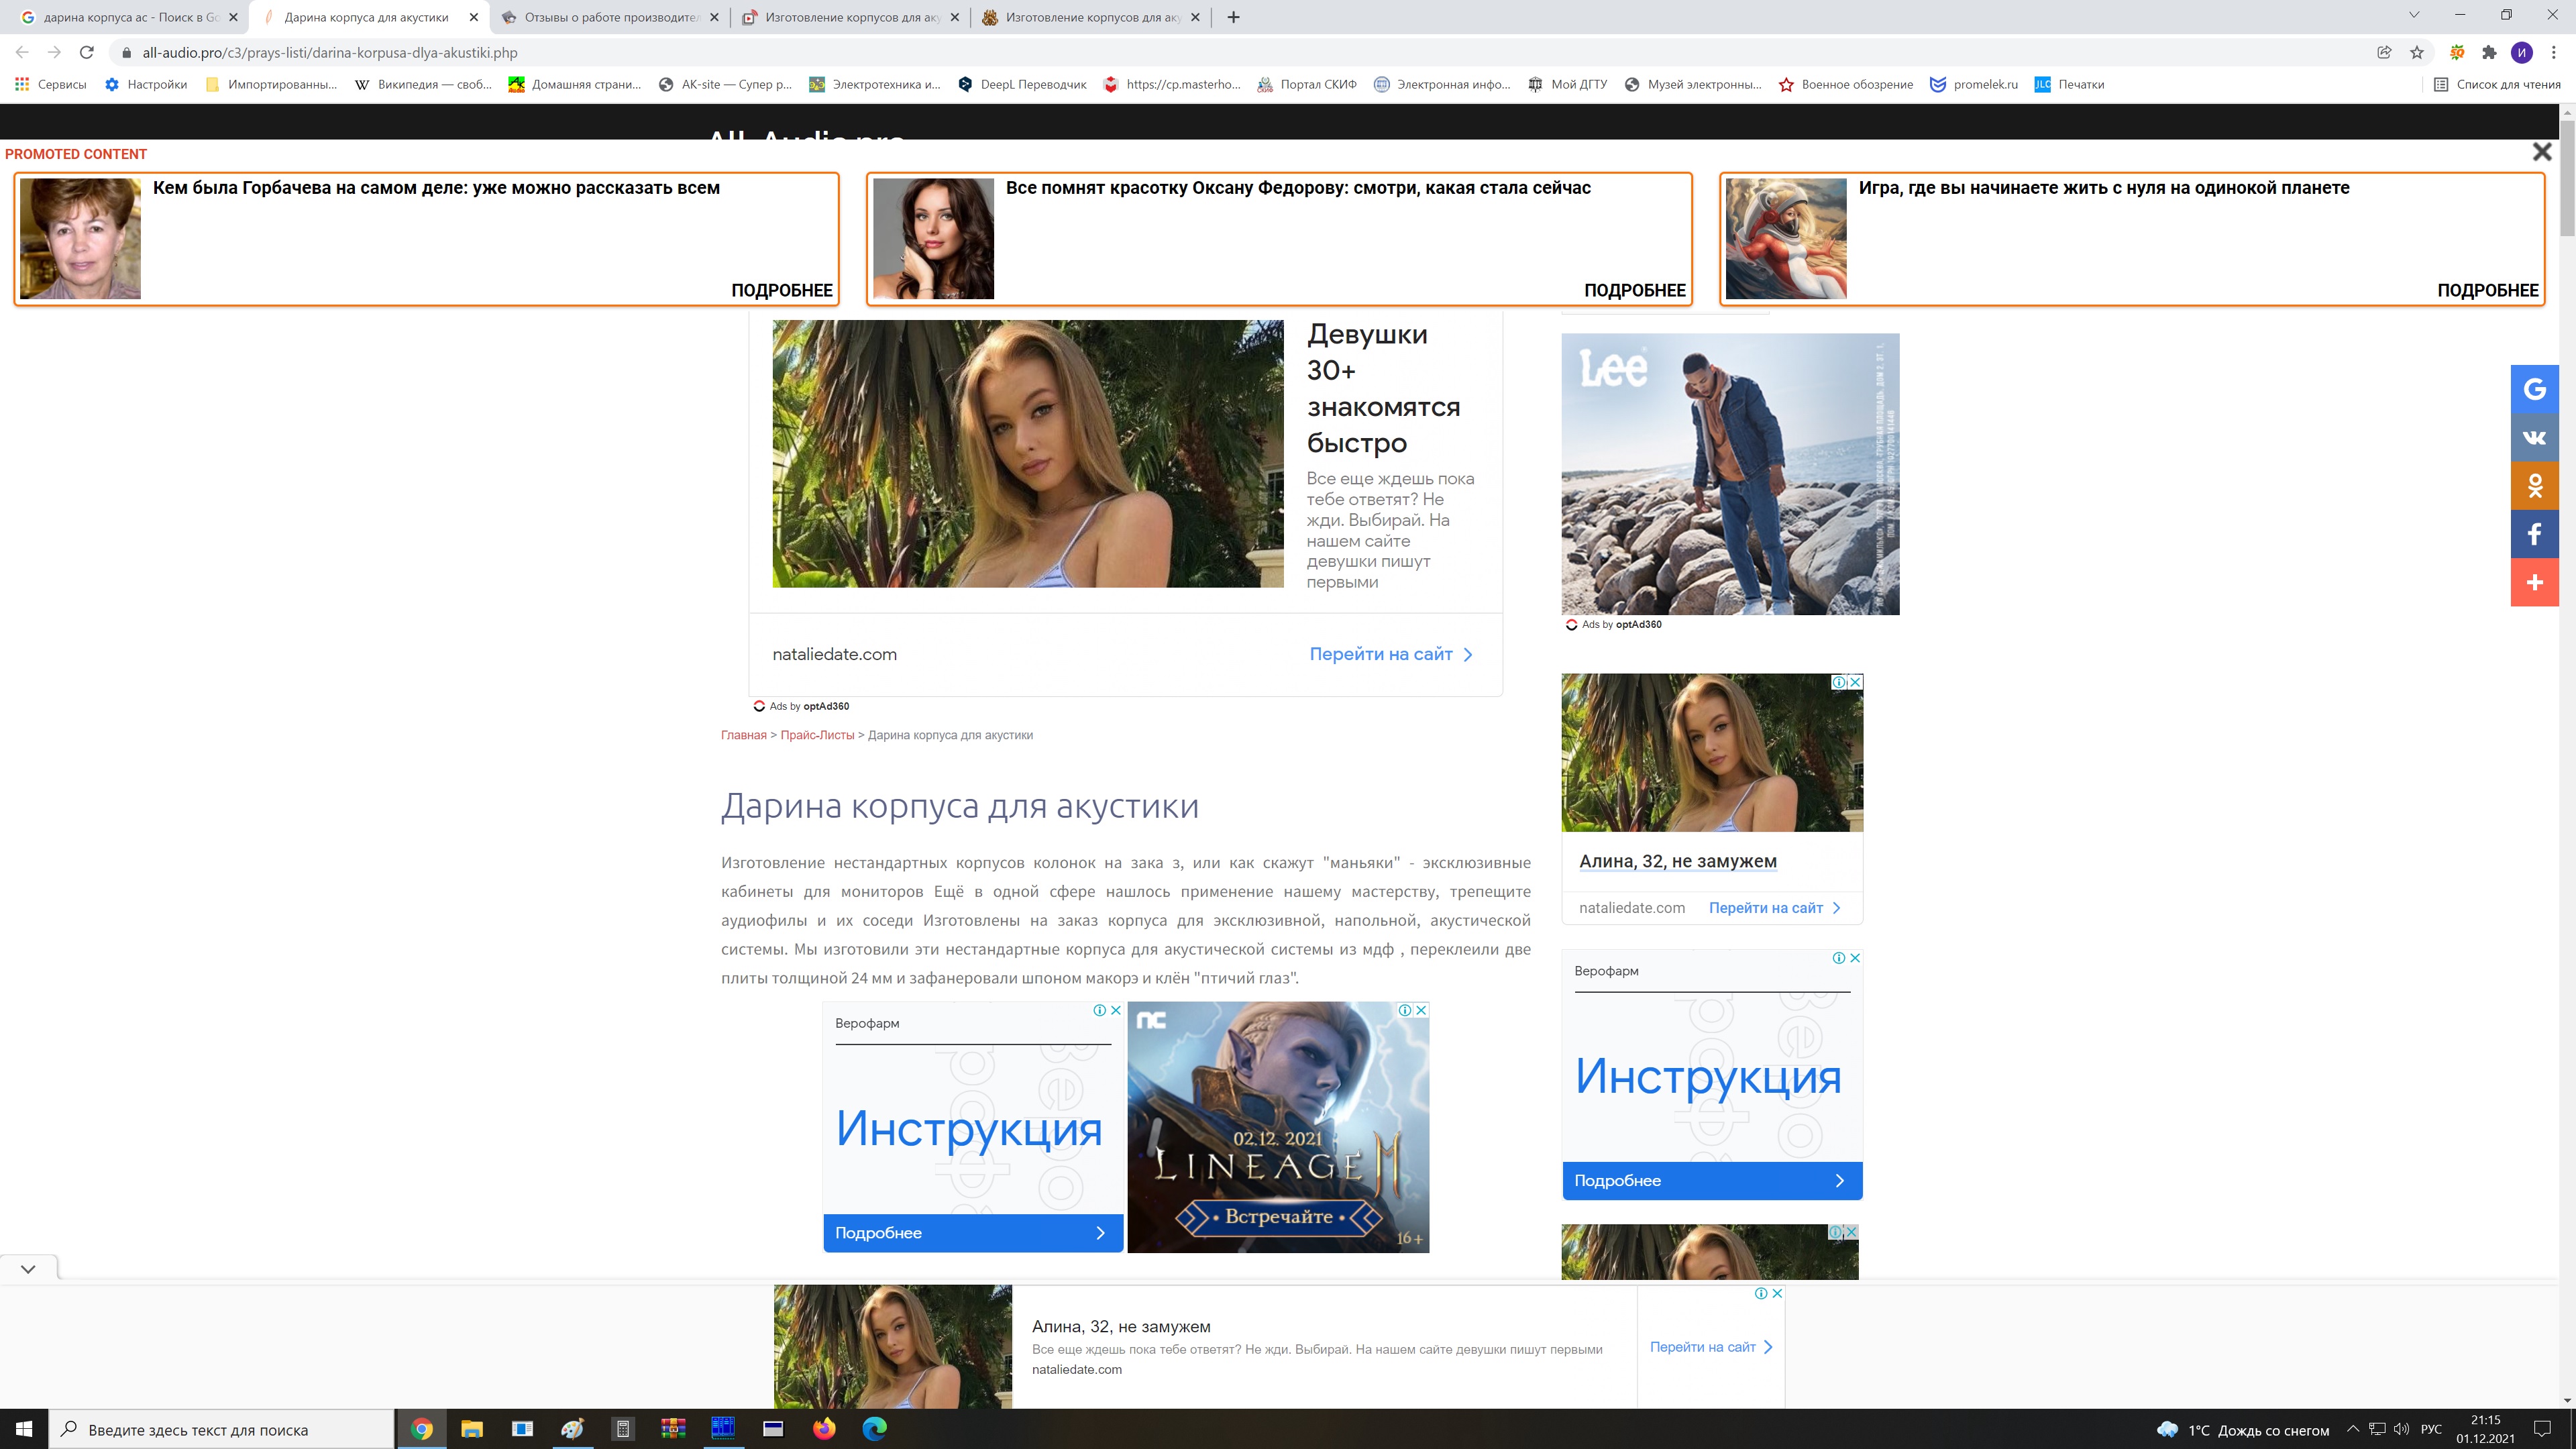Image resolution: width=2576 pixels, height=1449 pixels.
Task: Open the Список для чтения reading list
Action: (2497, 84)
